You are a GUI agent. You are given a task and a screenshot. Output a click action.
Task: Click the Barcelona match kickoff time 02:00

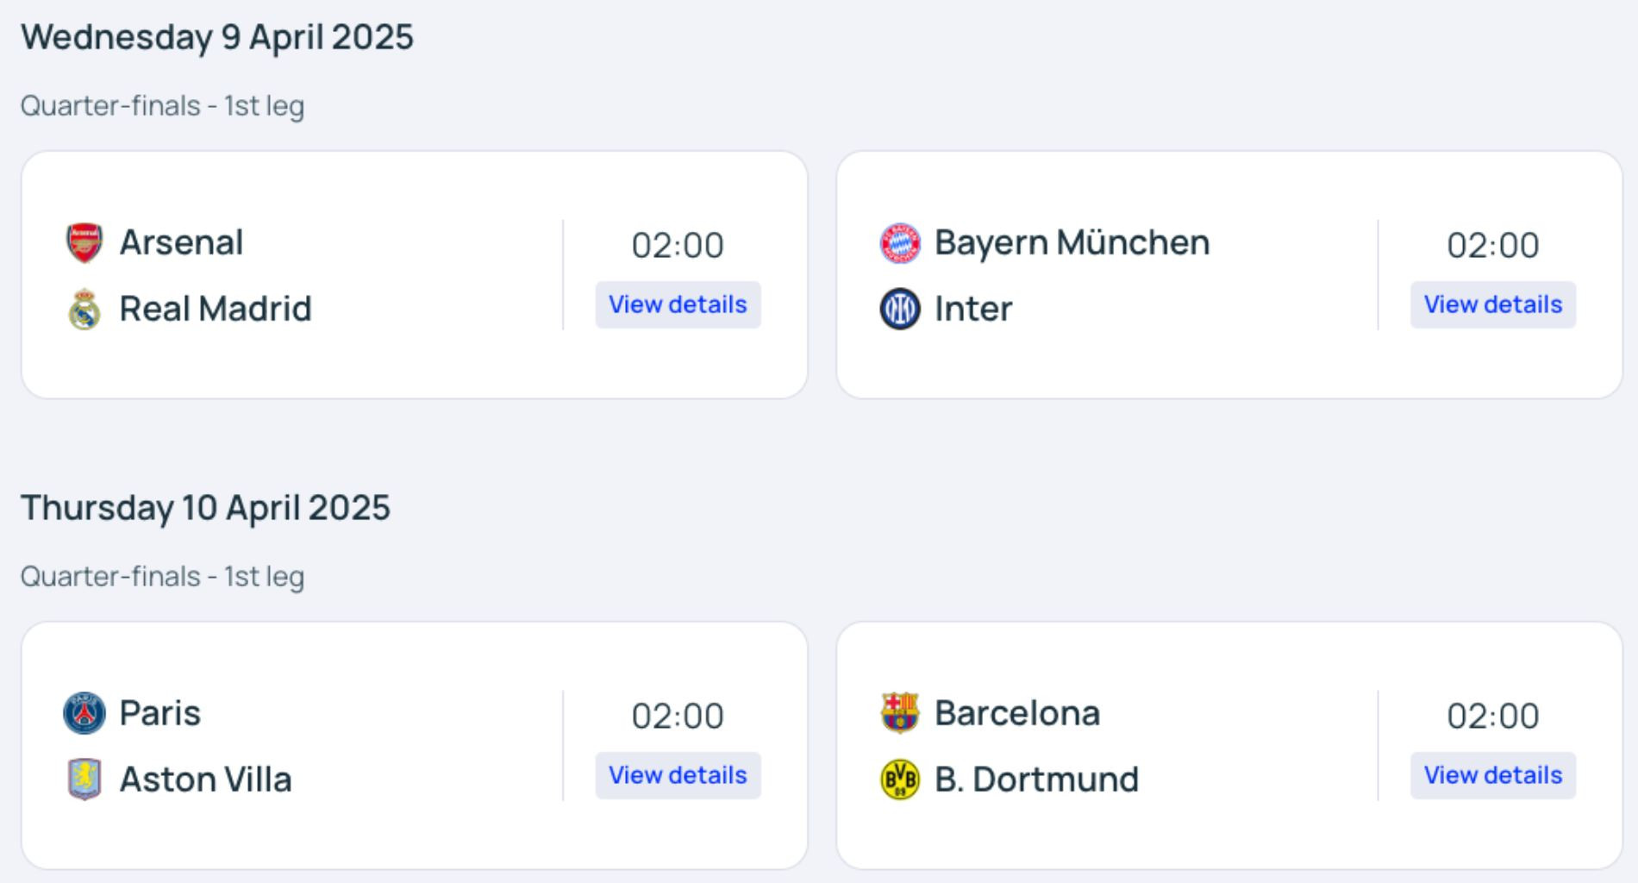tap(1493, 716)
